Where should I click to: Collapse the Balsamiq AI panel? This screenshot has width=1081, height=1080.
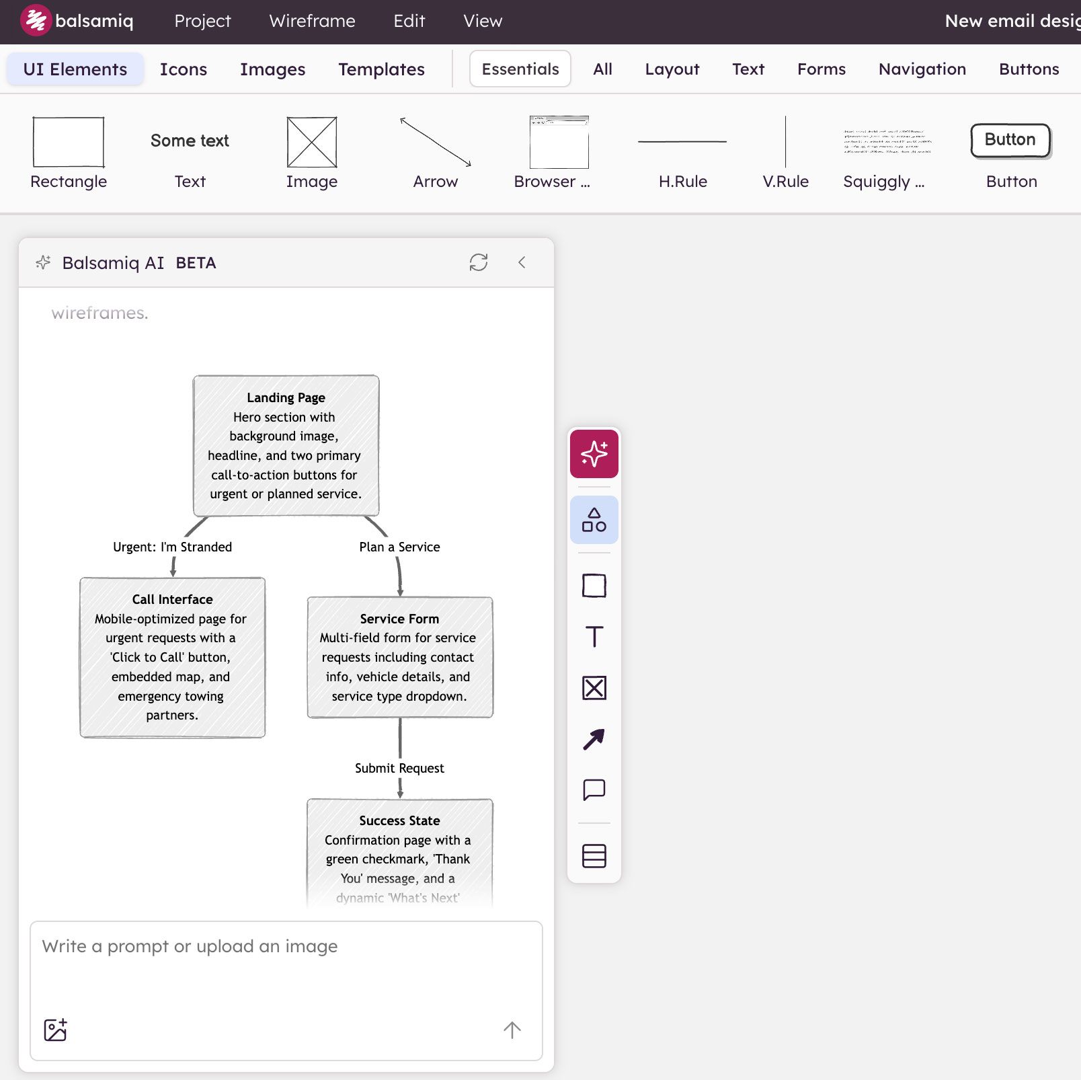(522, 263)
